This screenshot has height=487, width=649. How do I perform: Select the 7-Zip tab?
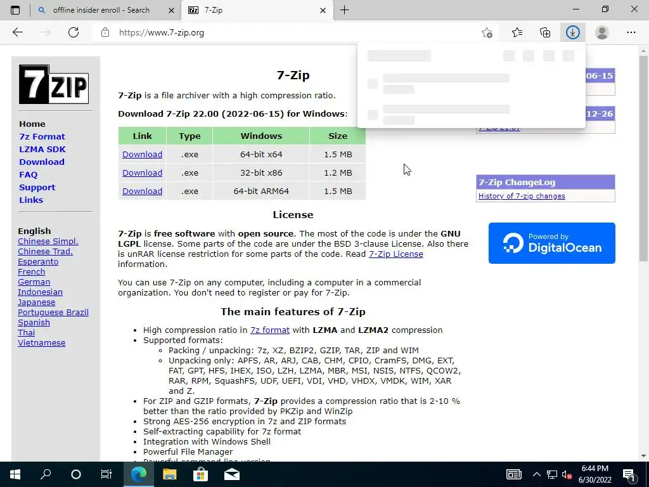(256, 10)
